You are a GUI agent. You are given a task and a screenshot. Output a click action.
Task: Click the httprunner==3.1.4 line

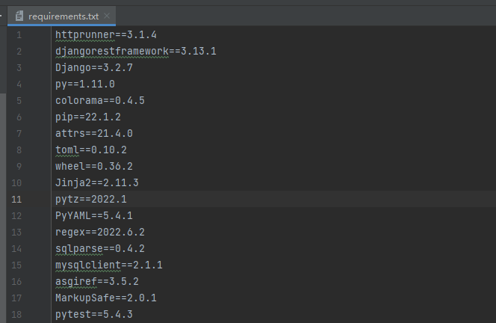click(106, 35)
